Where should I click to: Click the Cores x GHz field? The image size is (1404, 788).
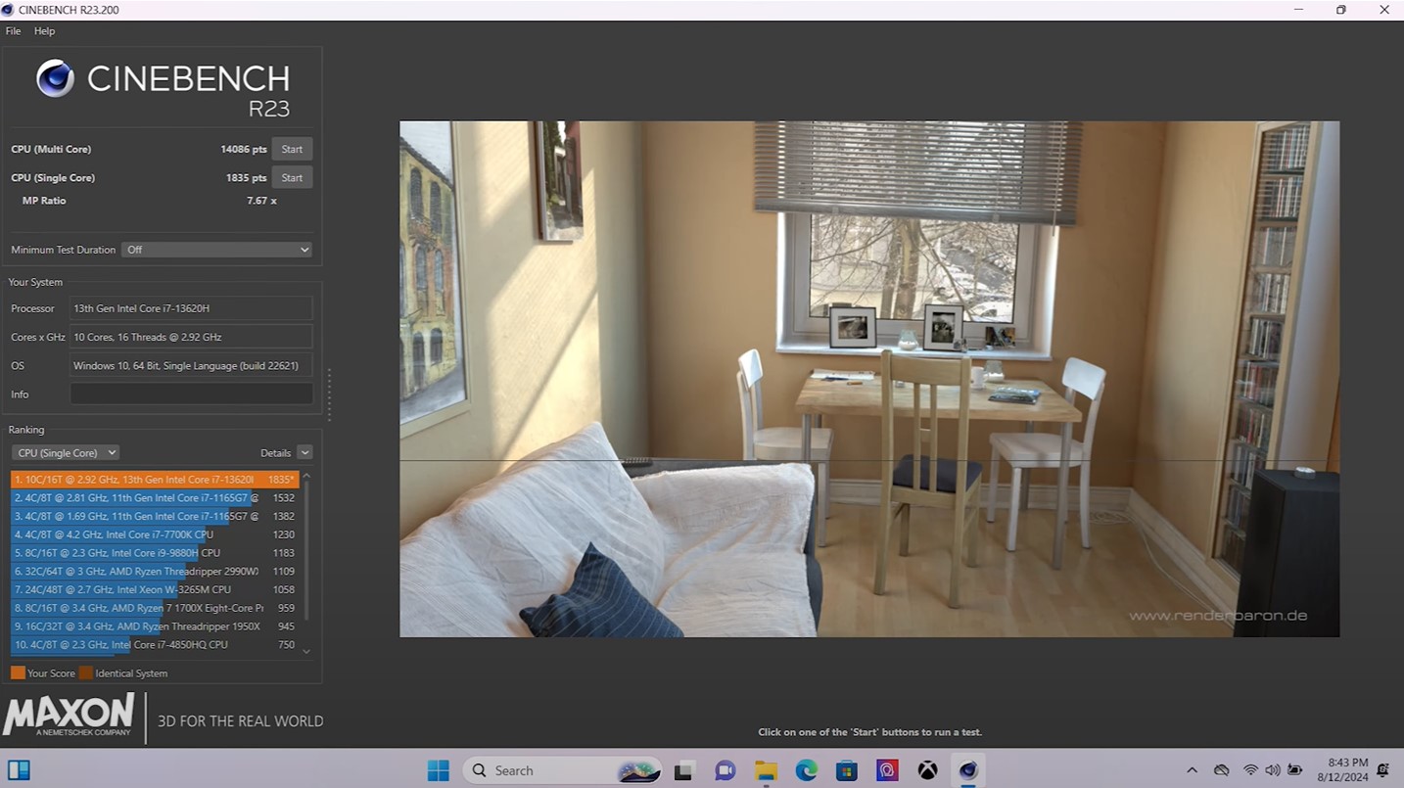pyautogui.click(x=191, y=337)
